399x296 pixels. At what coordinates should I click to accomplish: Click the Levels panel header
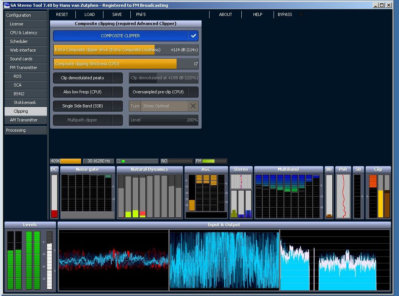pos(30,225)
